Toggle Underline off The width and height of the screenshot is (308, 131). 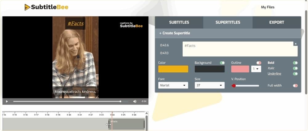[295, 74]
